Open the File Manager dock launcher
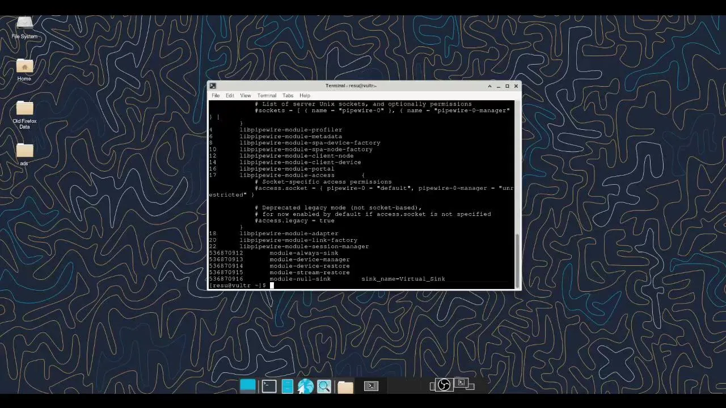Viewport: 726px width, 408px height. [287, 386]
